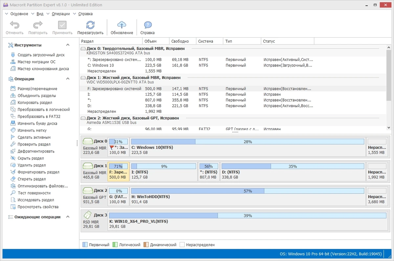Open the Help (Справка) toolbar icon
This screenshot has height=261, width=394.
(147, 25)
